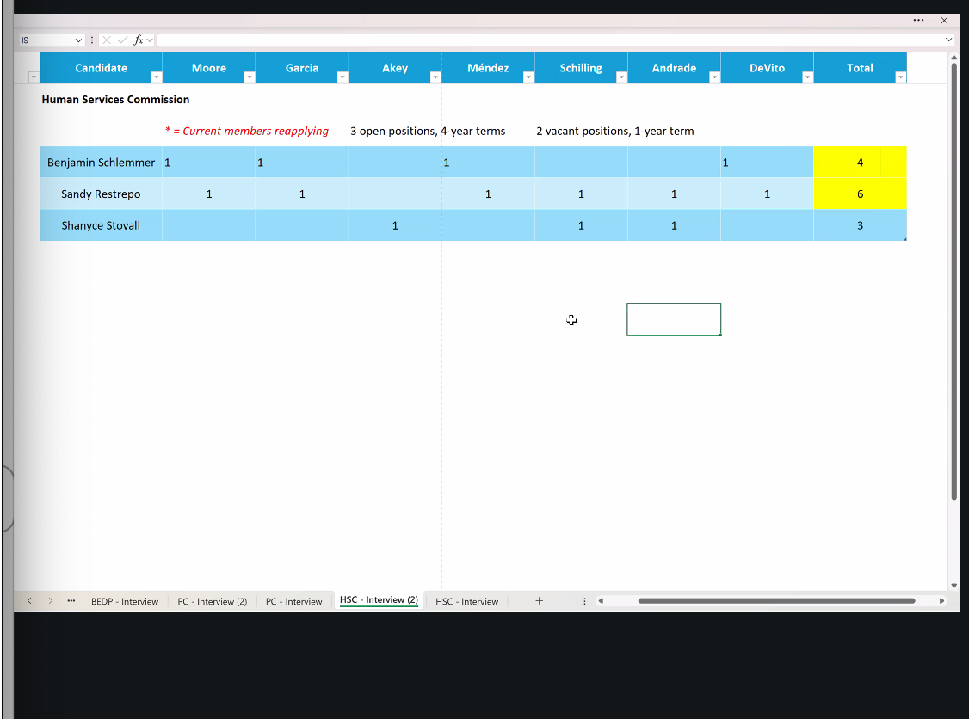Go to previous sheet tabs arrow

[x=29, y=601]
